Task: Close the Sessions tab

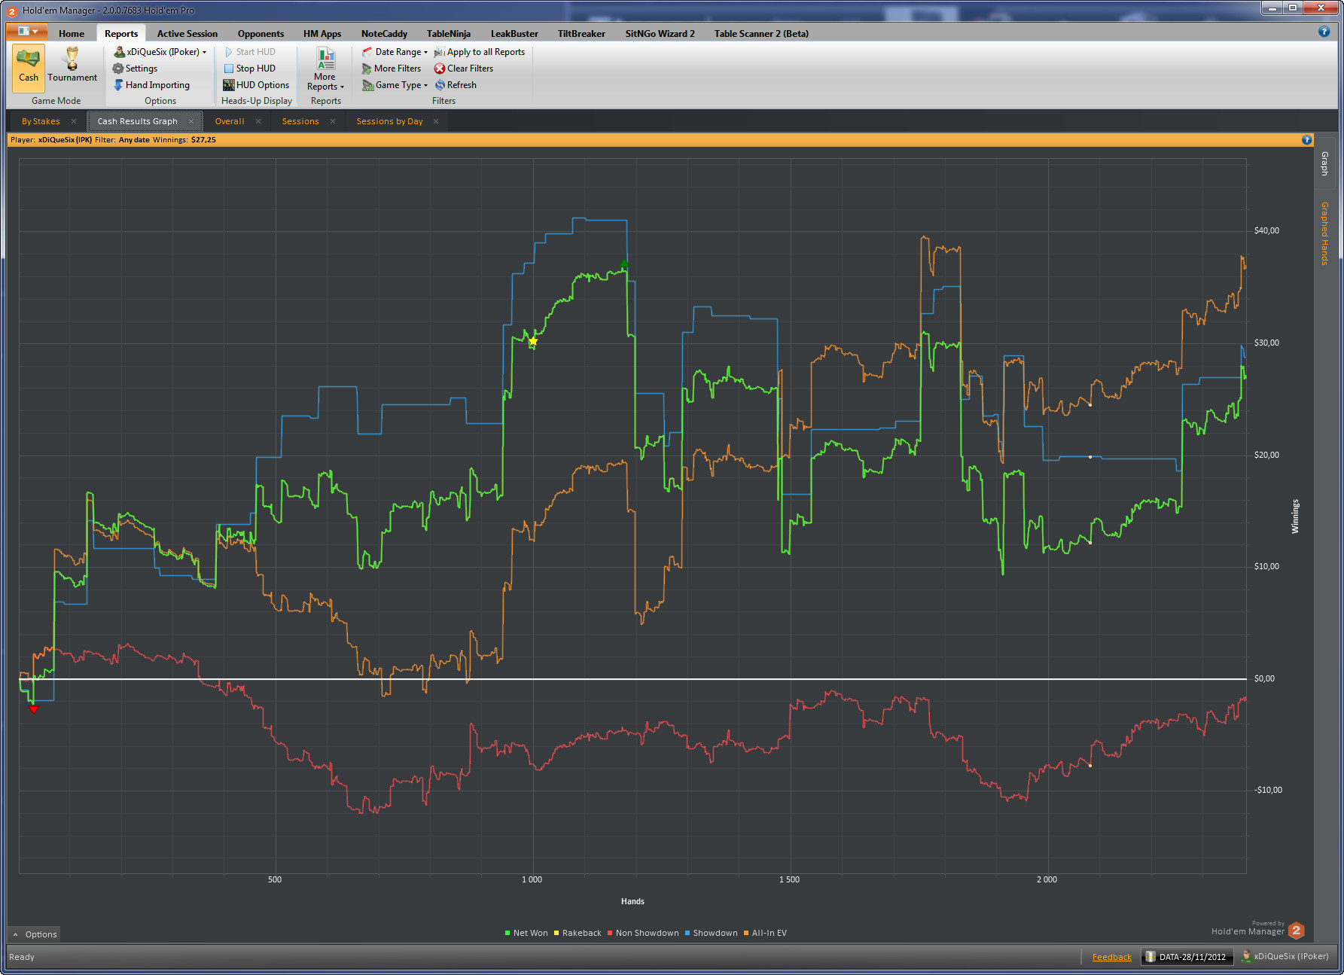Action: pos(333,121)
